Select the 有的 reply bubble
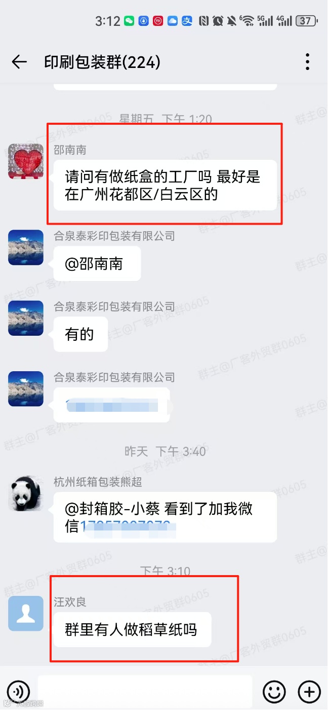This screenshot has width=328, height=710. pyautogui.click(x=81, y=334)
